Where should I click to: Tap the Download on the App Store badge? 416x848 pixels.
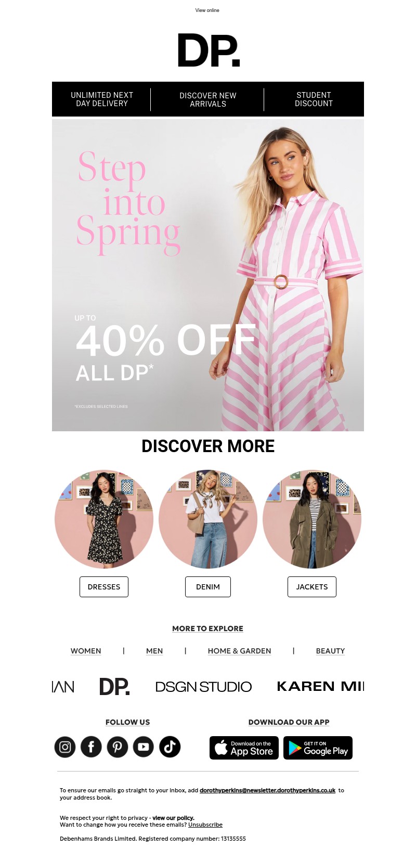point(244,748)
